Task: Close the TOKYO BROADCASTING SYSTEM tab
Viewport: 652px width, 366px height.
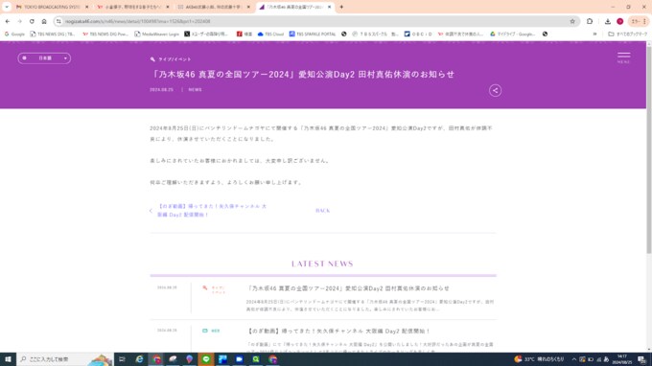Action: click(86, 7)
